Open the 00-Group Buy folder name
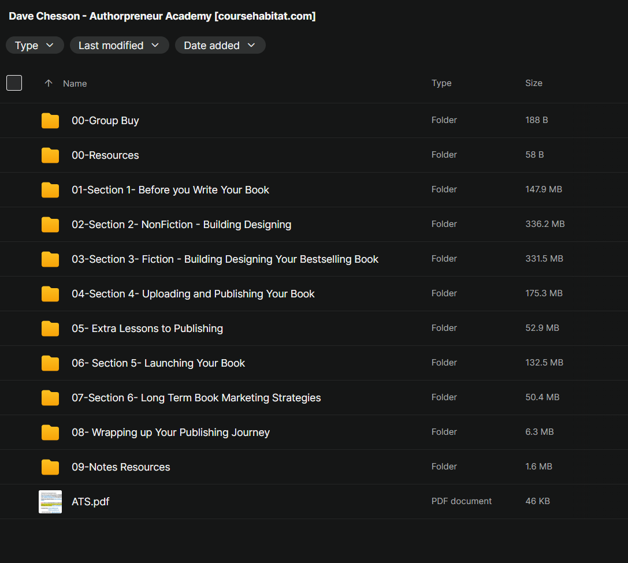Viewport: 628px width, 563px height. click(105, 121)
